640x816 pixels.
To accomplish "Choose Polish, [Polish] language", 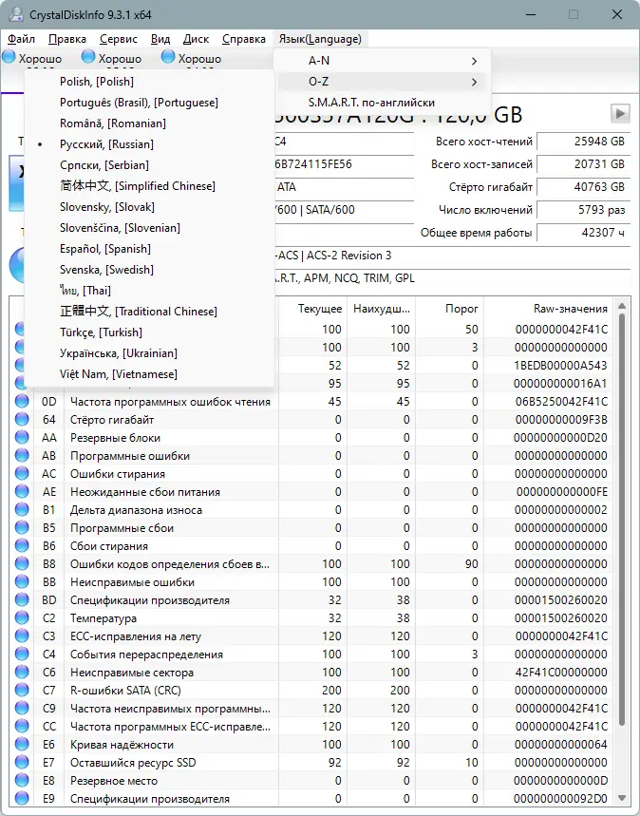I will click(150, 82).
